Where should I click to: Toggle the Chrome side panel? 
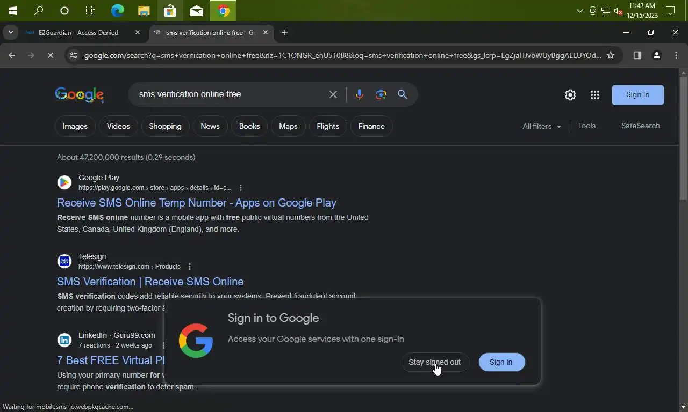637,55
